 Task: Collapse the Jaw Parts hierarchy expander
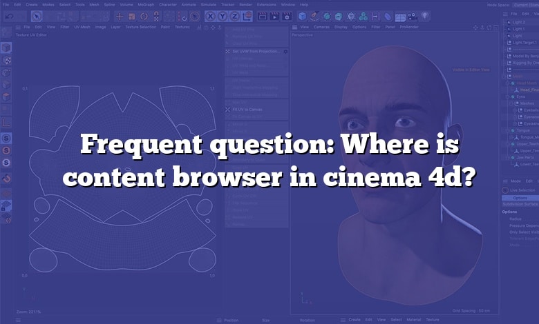click(x=507, y=157)
